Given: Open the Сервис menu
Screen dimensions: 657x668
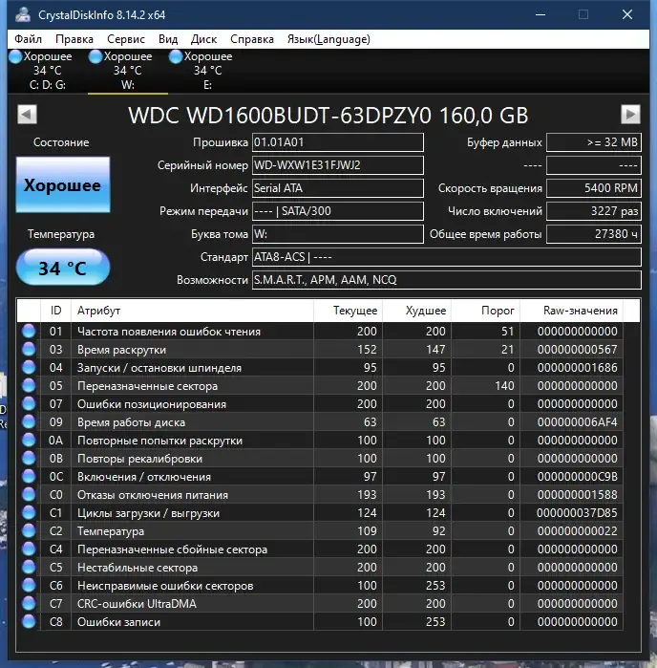Looking at the screenshot, I should [x=126, y=39].
